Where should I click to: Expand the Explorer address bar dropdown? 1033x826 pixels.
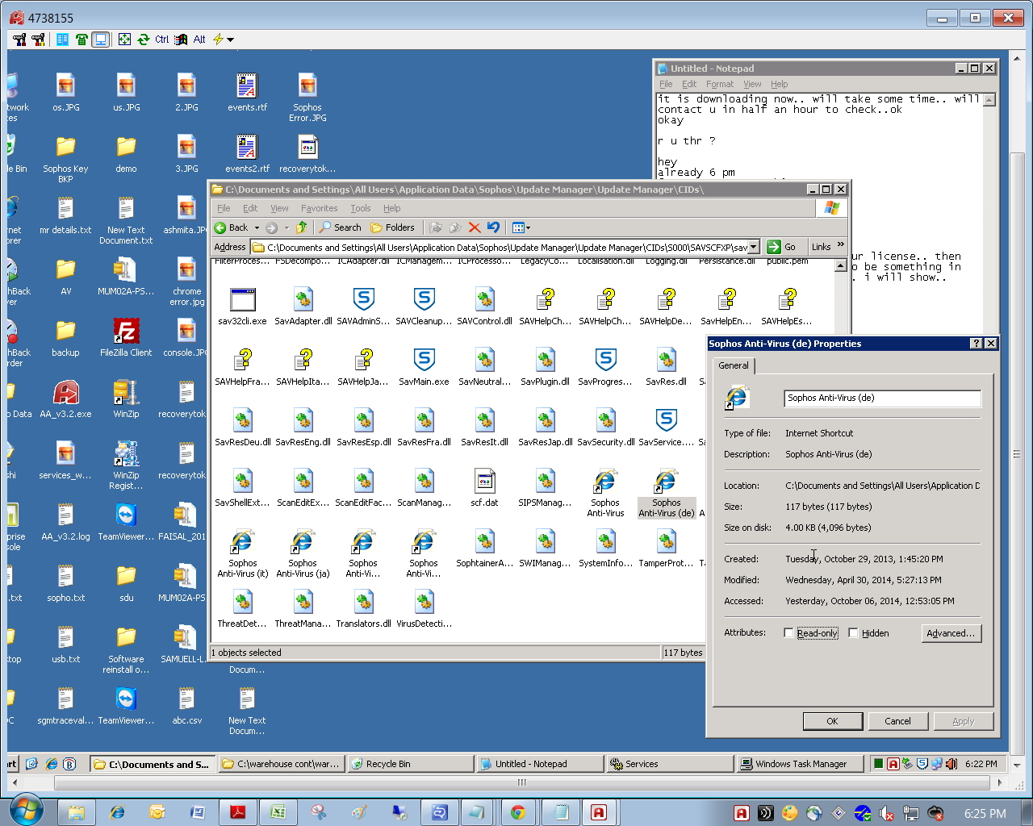(x=754, y=247)
